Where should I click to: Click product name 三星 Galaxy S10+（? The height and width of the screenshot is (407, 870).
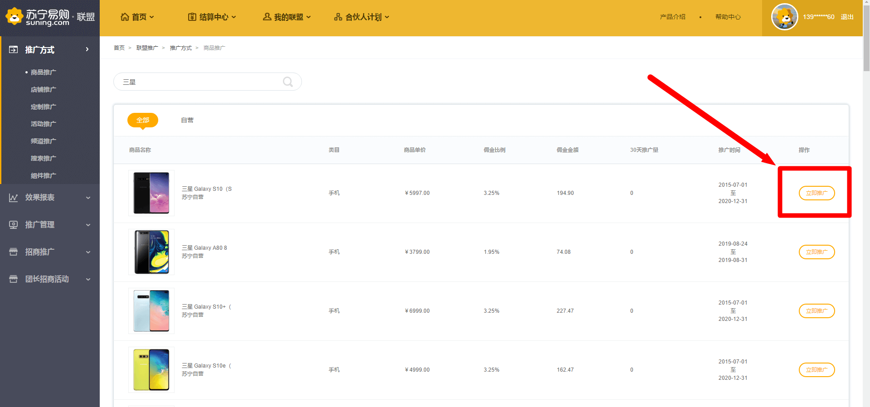click(207, 307)
